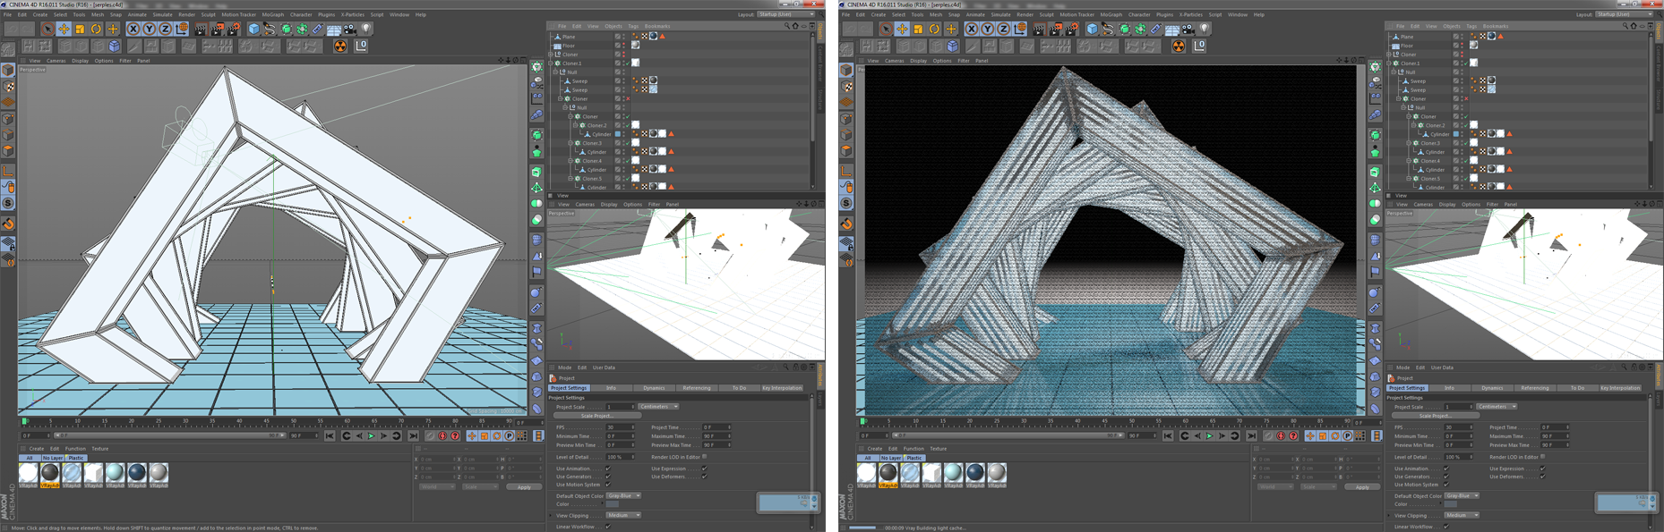The width and height of the screenshot is (1664, 532).
Task: Select Live Selection tool in right window
Action: click(x=886, y=29)
